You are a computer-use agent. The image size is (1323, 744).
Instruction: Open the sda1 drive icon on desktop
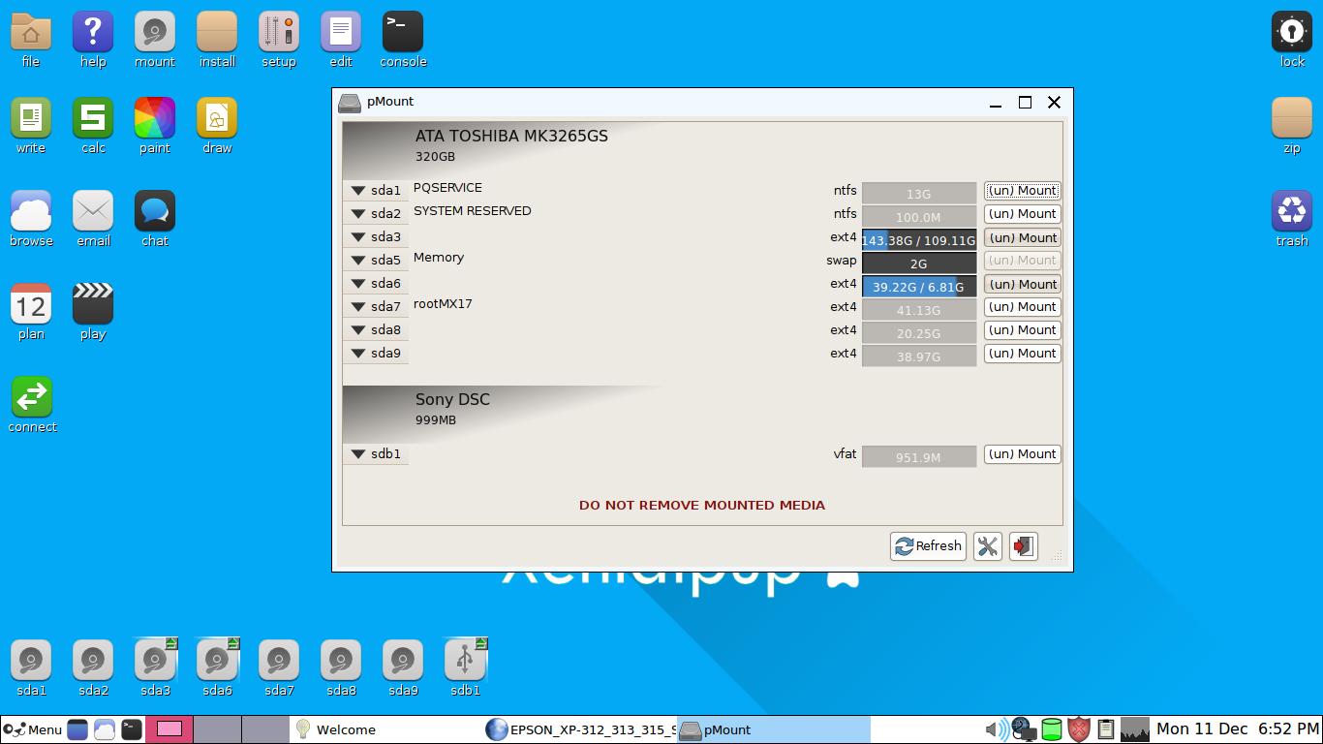[31, 668]
